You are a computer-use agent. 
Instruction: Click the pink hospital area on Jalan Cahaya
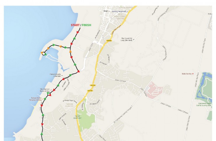pyautogui.click(x=154, y=90)
